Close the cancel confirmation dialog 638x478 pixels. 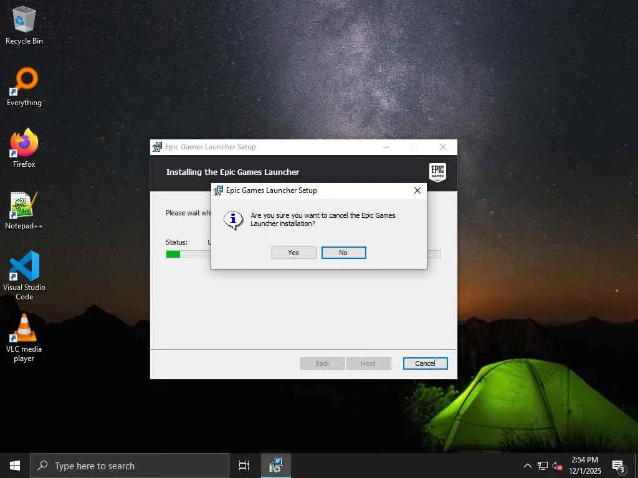417,190
